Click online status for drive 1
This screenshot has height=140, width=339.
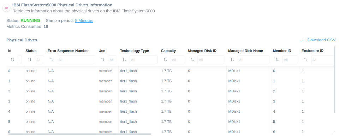tap(30, 81)
